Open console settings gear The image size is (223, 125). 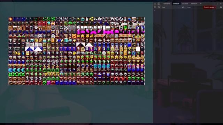221,7
